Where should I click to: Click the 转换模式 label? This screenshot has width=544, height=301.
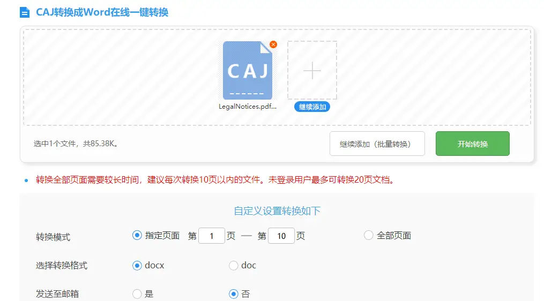[x=53, y=237]
